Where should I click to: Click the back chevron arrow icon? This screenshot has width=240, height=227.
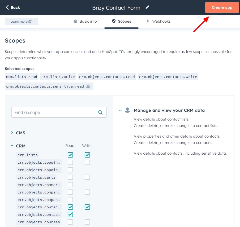coord(7,7)
